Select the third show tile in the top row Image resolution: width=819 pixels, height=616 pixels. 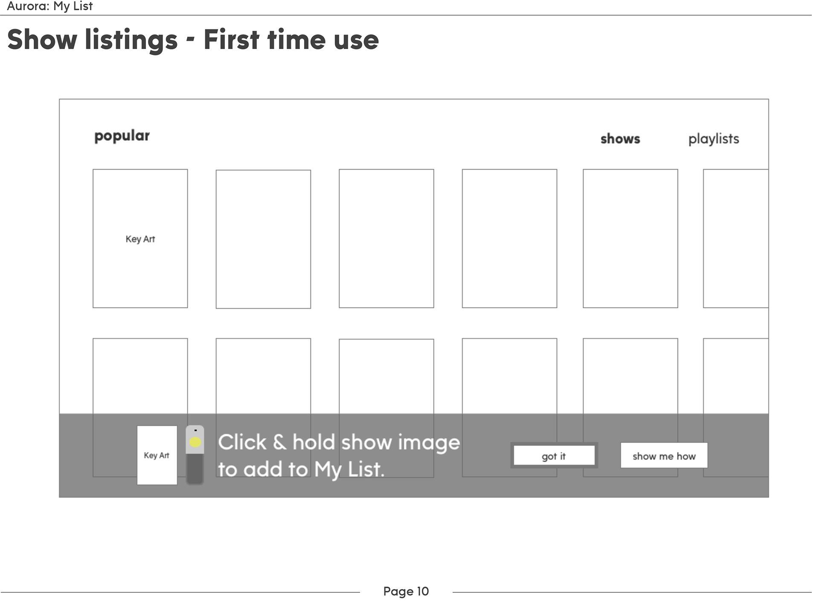[x=386, y=238]
